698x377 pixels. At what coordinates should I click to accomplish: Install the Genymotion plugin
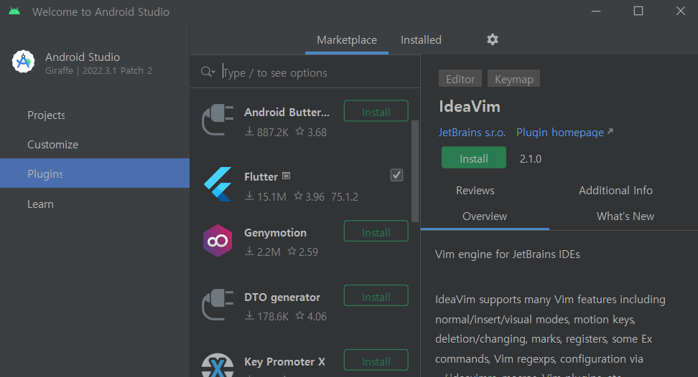click(376, 232)
